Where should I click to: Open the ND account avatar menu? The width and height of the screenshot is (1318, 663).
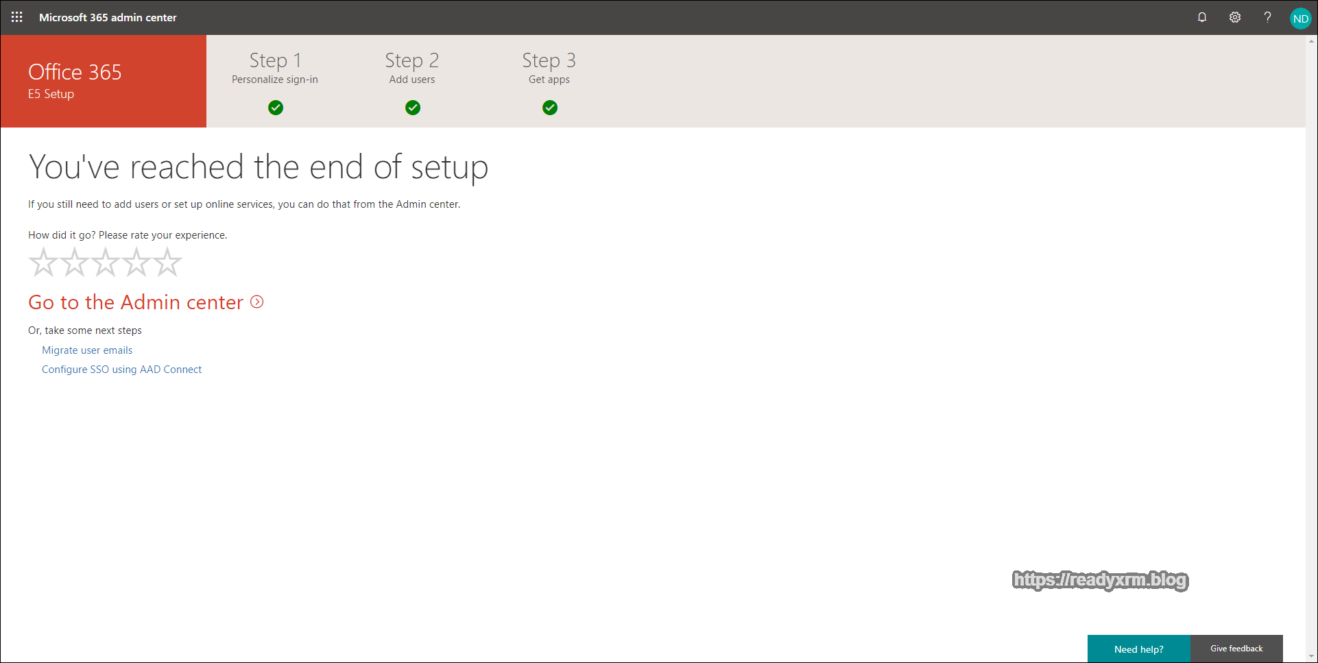[1299, 19]
